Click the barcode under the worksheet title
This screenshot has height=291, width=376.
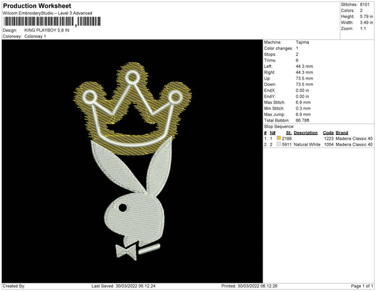point(52,21)
